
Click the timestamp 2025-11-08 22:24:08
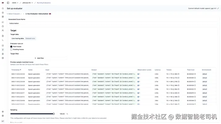click(18, 100)
